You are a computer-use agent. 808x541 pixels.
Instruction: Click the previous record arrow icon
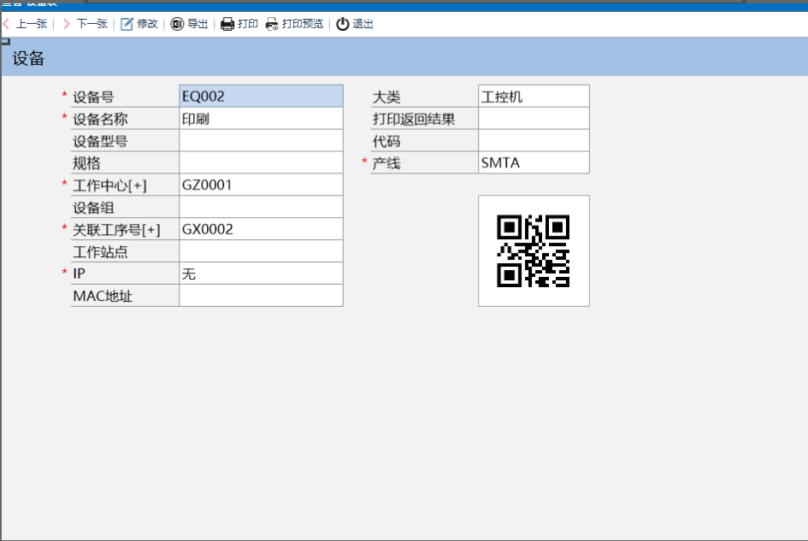[x=7, y=24]
